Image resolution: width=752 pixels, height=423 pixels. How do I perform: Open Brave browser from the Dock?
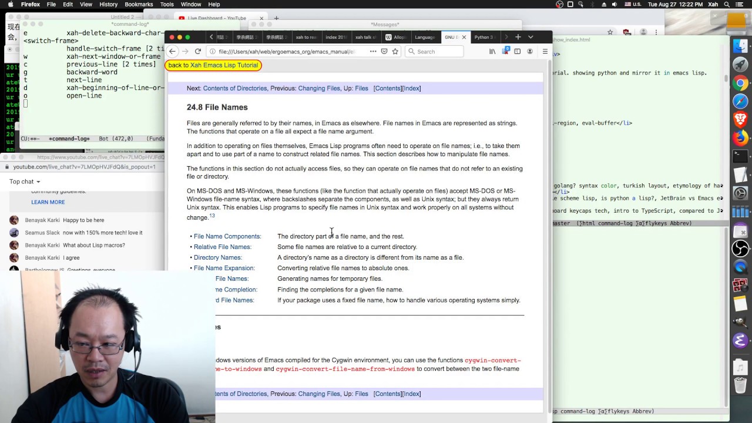[x=740, y=120]
